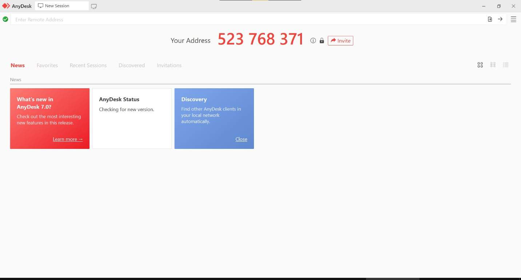The image size is (521, 280).
Task: Close the AnyDesk window
Action: pos(513,6)
